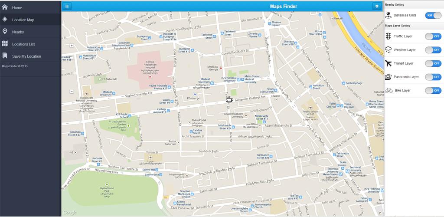Click the UNHCR map label
This screenshot has height=217, width=444.
[275, 96]
